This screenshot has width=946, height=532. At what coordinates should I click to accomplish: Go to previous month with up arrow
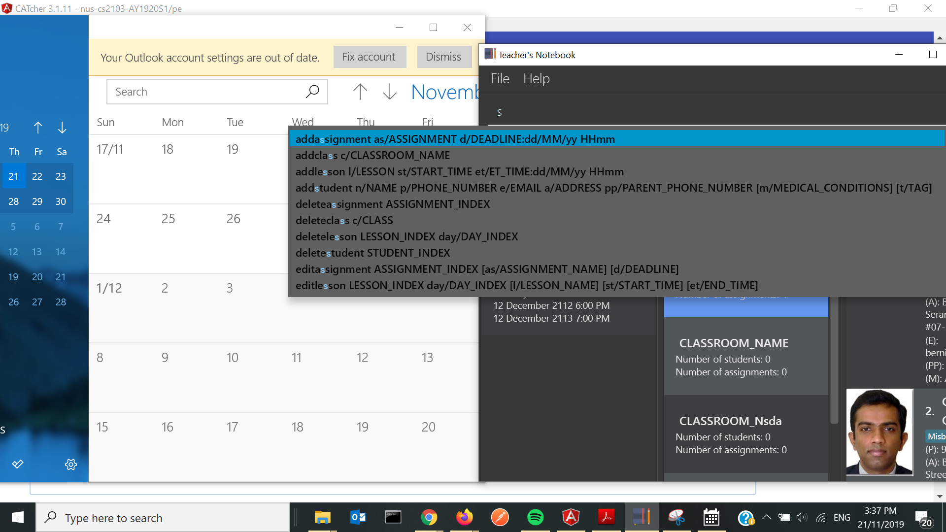360,92
